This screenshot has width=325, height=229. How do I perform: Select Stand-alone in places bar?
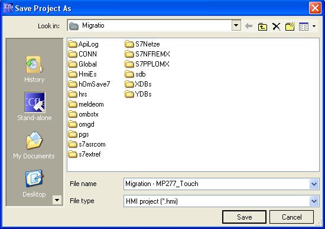(x=34, y=107)
